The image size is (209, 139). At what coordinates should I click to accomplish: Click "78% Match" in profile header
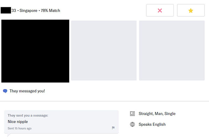pos(51,10)
